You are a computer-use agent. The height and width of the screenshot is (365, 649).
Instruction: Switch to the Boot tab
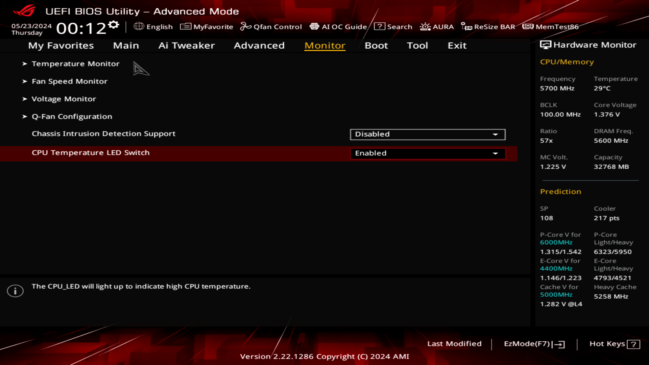click(x=376, y=46)
